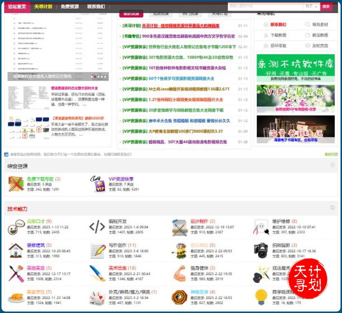Click the 交际口才 speech bubble icon

[16, 227]
